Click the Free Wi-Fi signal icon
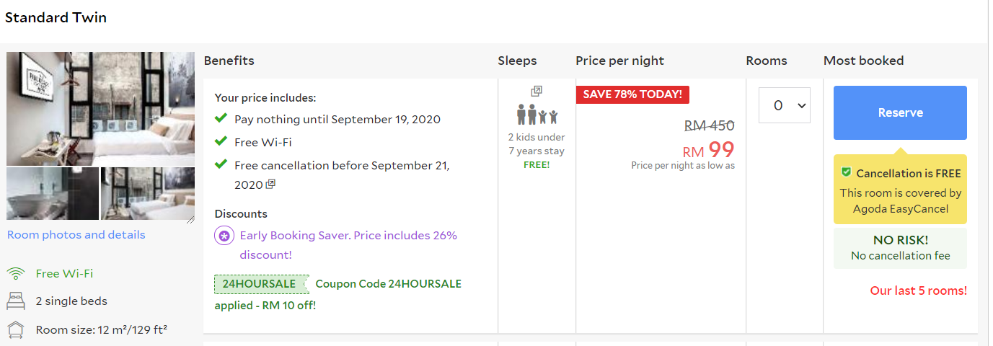Screen dimensions: 993x346 coord(15,274)
